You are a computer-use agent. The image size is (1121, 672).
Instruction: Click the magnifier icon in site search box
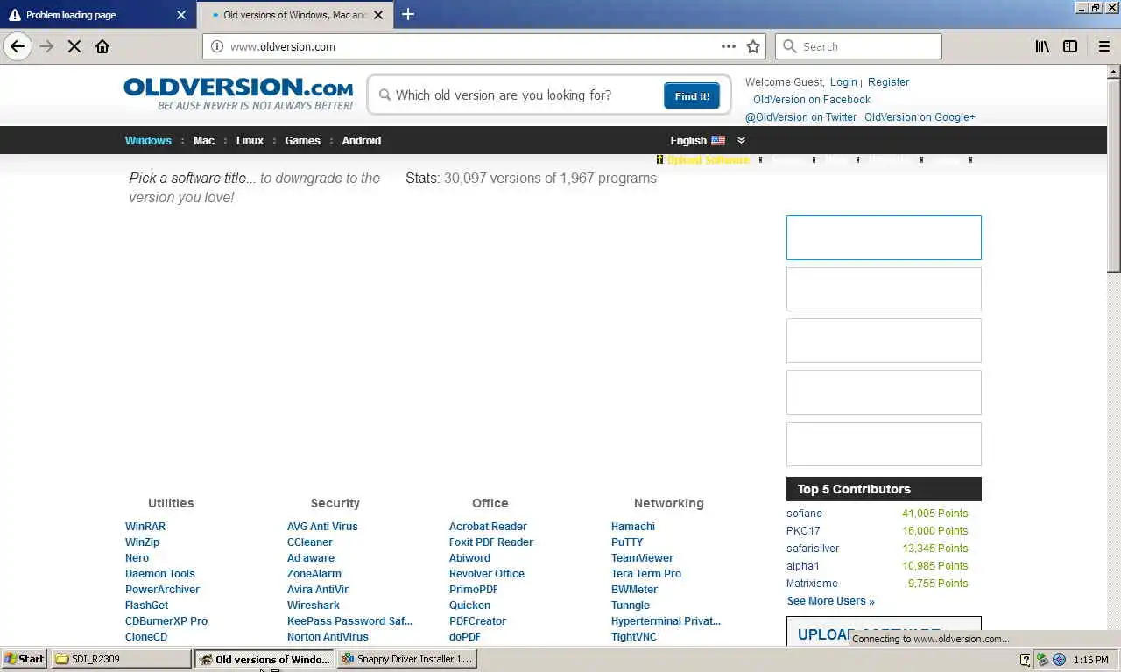[x=384, y=94]
